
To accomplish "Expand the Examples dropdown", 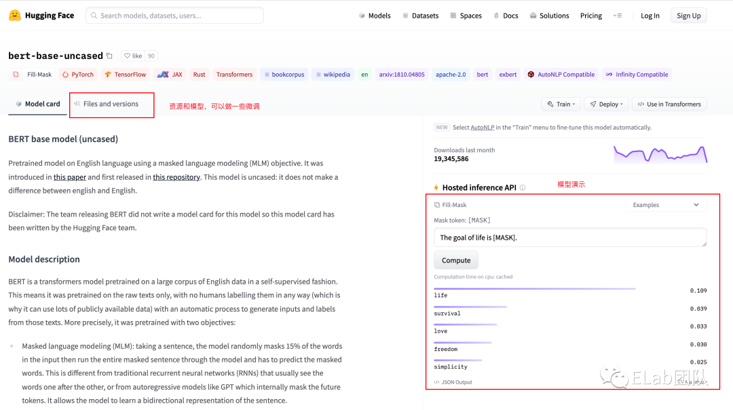I will [666, 205].
